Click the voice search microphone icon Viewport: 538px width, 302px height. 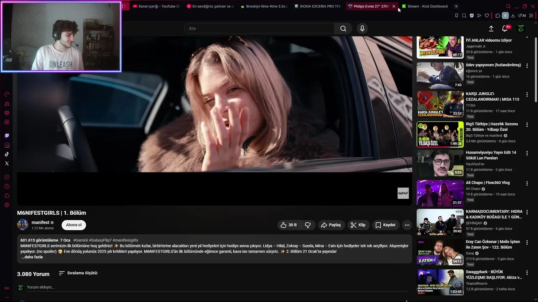click(x=362, y=29)
